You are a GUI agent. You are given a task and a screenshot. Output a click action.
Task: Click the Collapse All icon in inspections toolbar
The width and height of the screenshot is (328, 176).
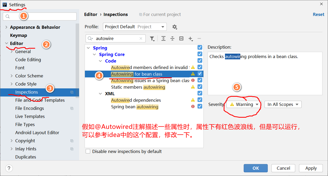172,38
